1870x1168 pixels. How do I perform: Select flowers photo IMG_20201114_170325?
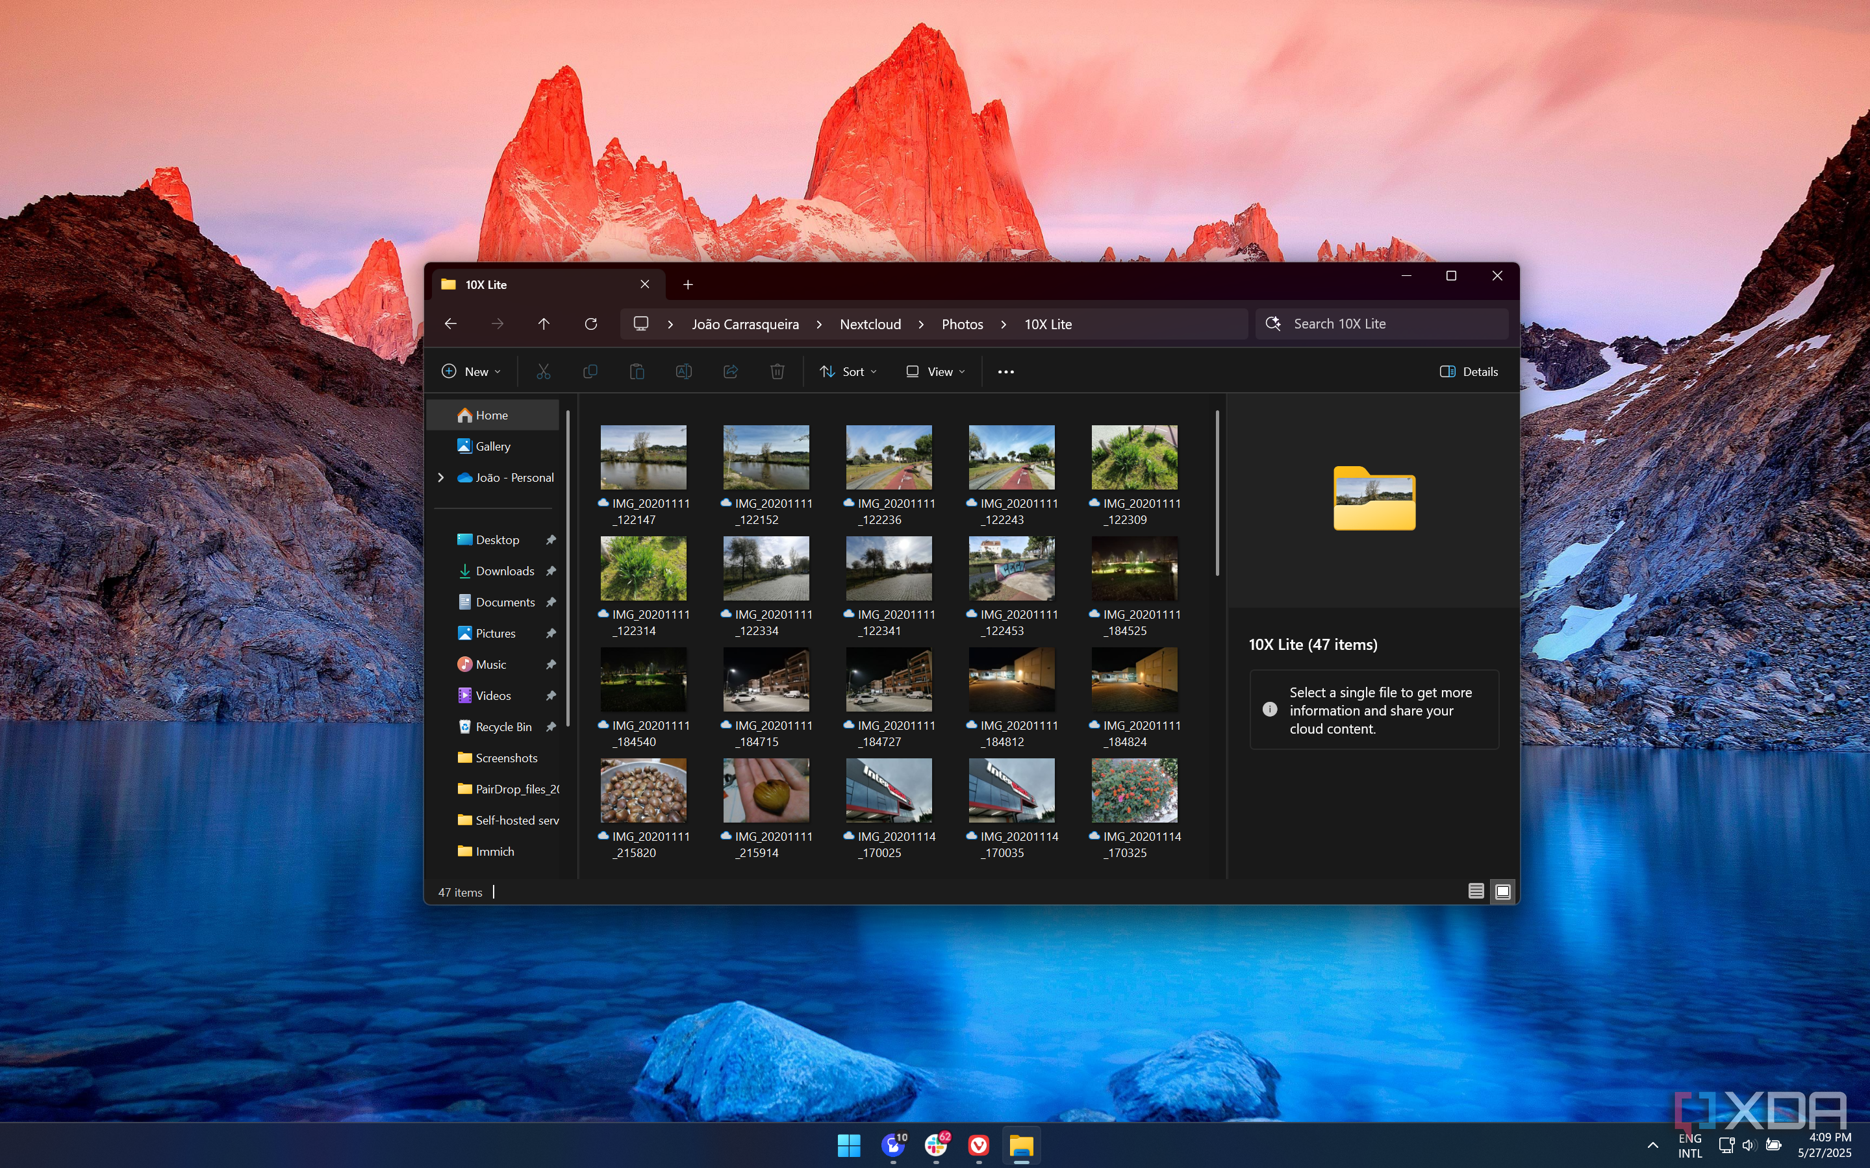[x=1134, y=790]
